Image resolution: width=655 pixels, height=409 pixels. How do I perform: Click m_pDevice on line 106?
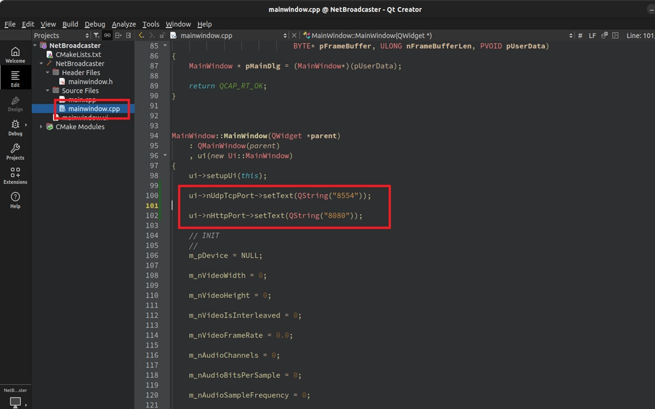point(208,255)
